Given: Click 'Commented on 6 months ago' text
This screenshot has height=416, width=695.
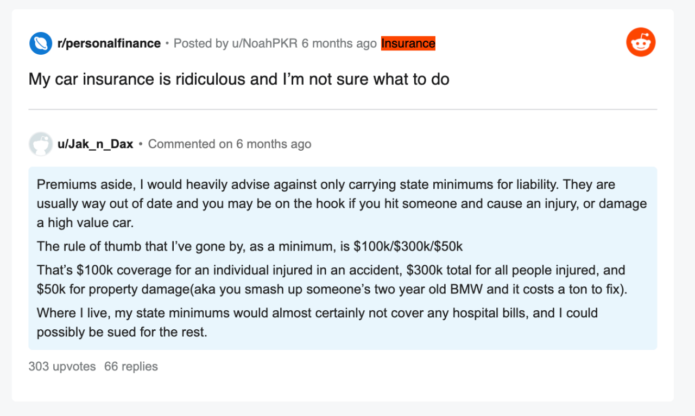Looking at the screenshot, I should 230,144.
